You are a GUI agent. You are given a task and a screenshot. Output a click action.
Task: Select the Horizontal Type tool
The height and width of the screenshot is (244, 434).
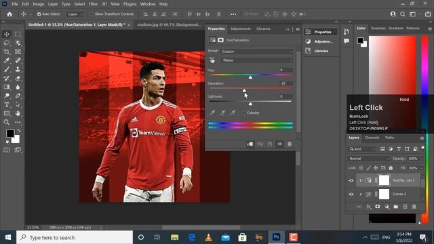[7, 105]
